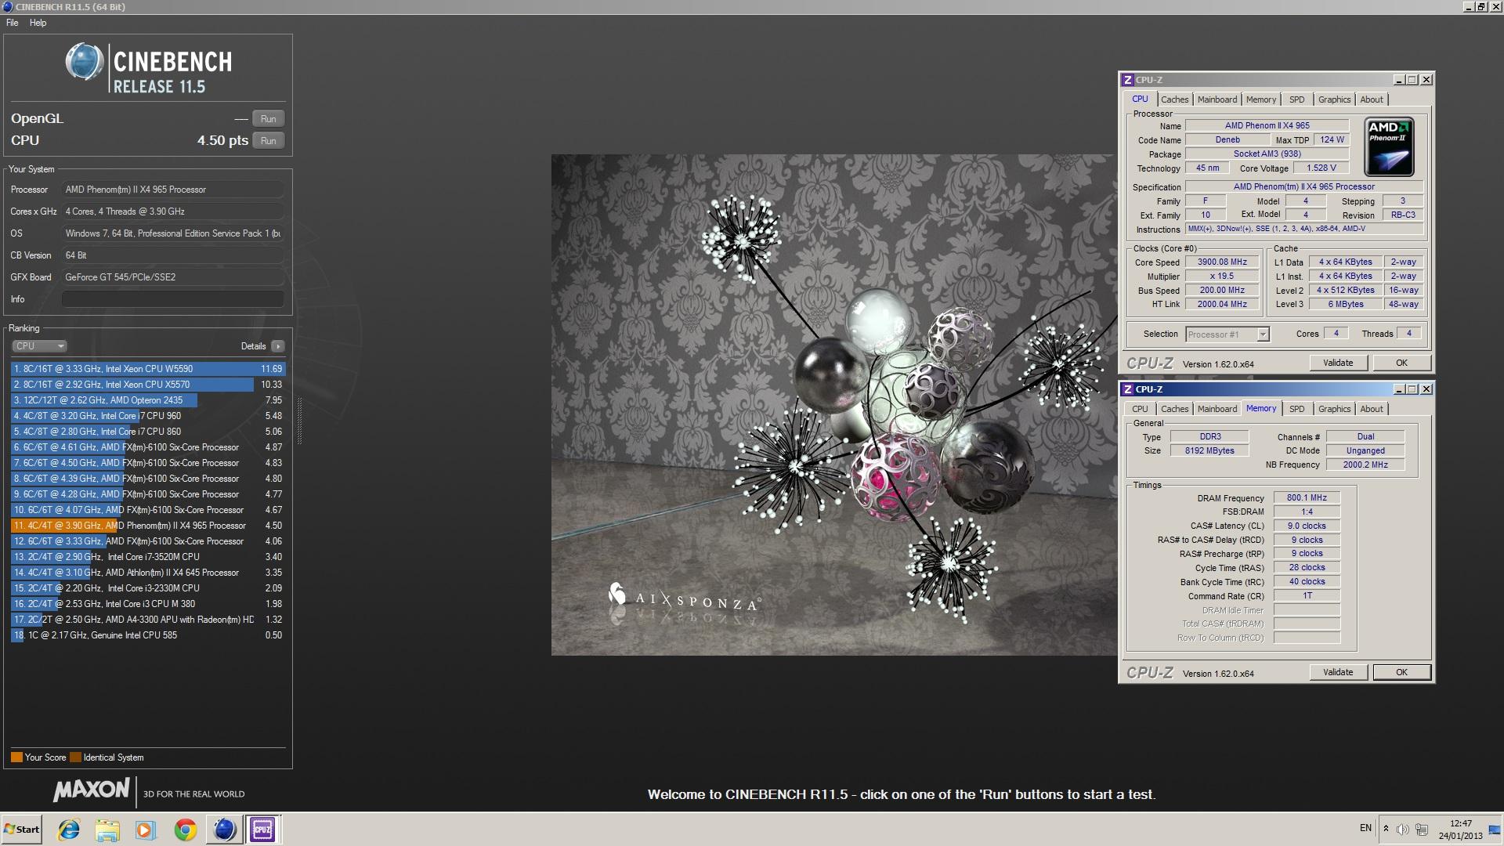Run the OpenGL benchmark
The image size is (1504, 846).
268,119
